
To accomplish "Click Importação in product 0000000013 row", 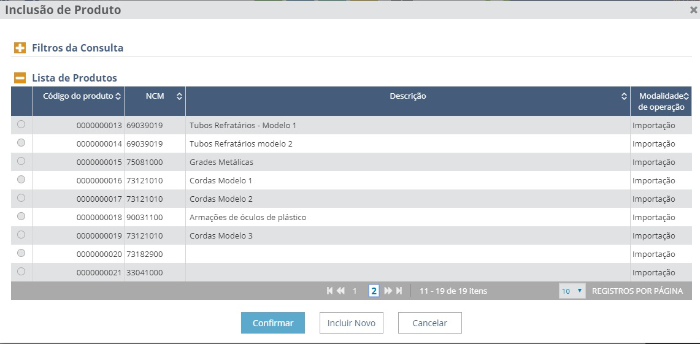I will pos(653,126).
